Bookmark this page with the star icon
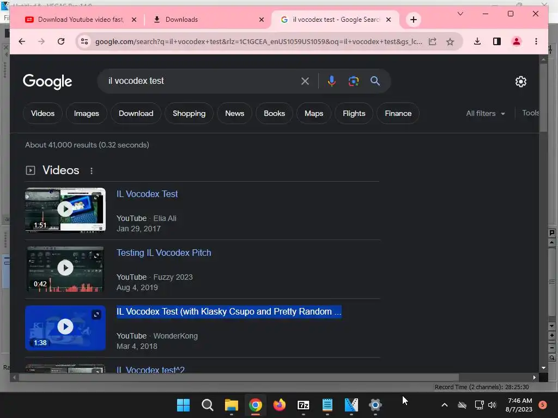 click(x=450, y=41)
